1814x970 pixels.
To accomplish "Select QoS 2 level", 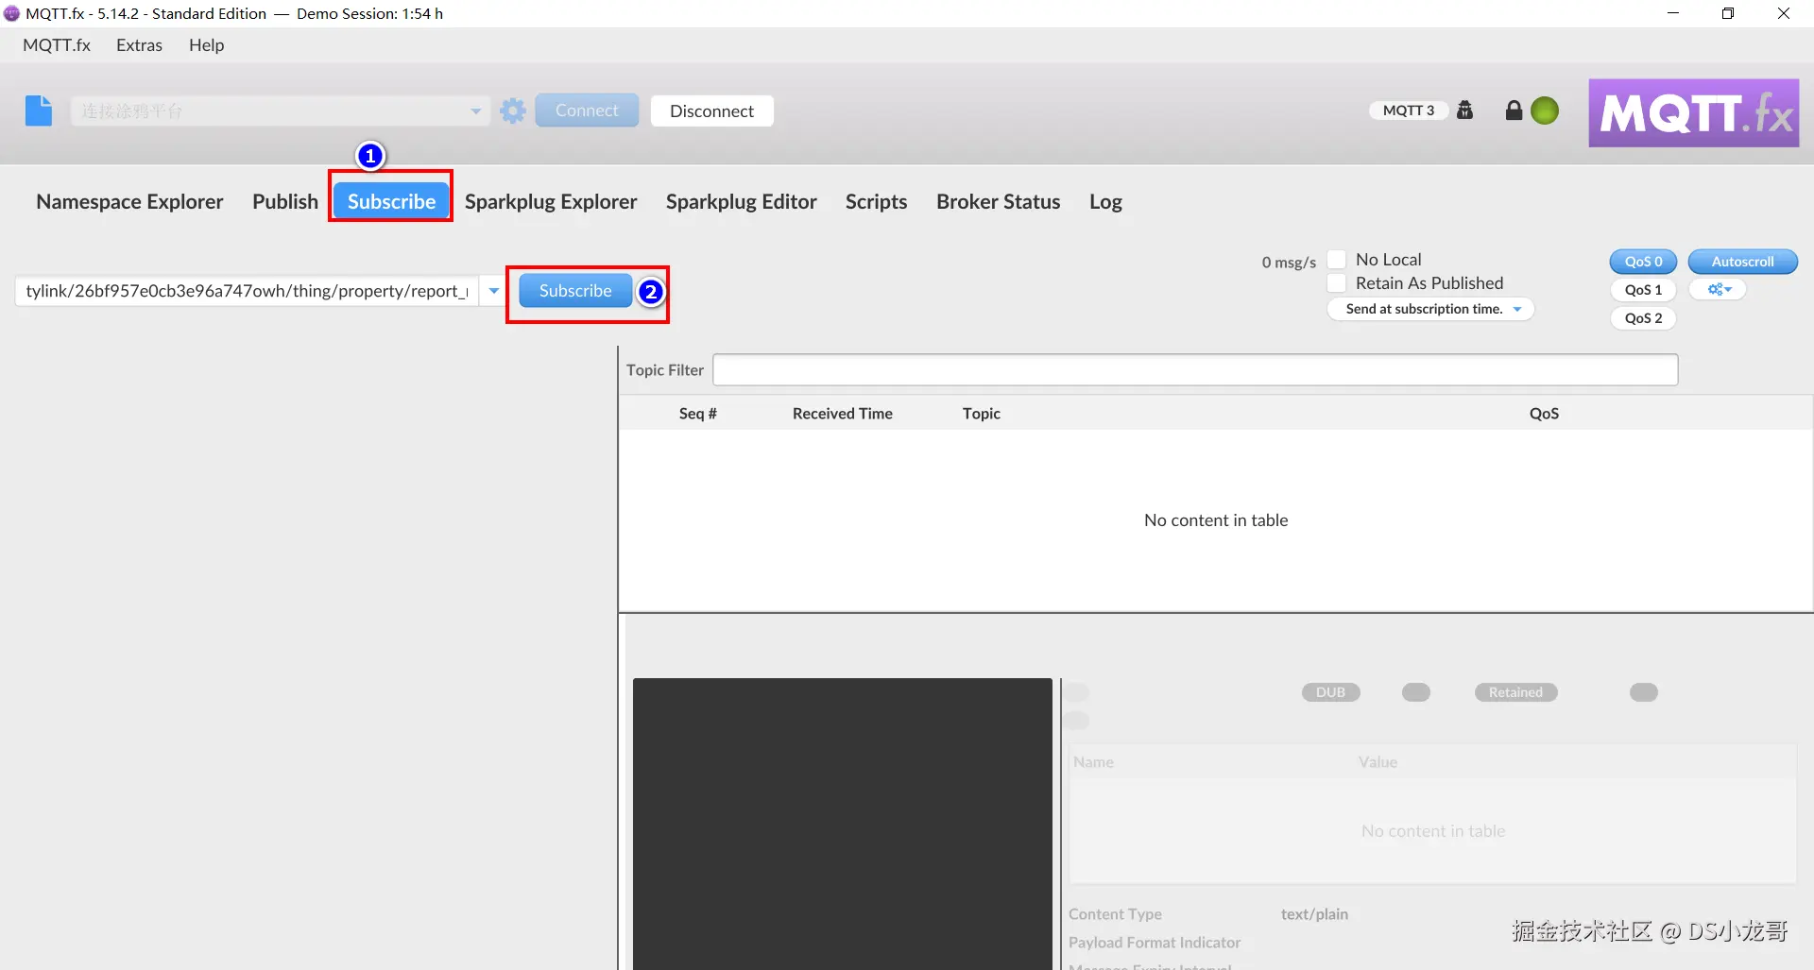I will (x=1643, y=318).
